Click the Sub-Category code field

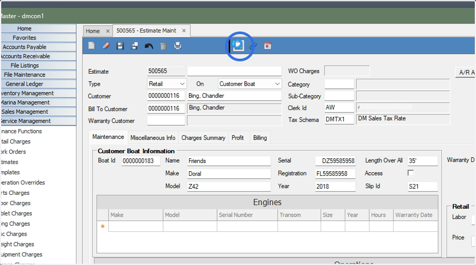coord(339,96)
